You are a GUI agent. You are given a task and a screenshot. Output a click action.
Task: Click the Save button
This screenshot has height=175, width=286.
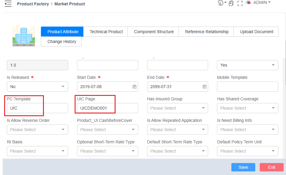click(243, 167)
